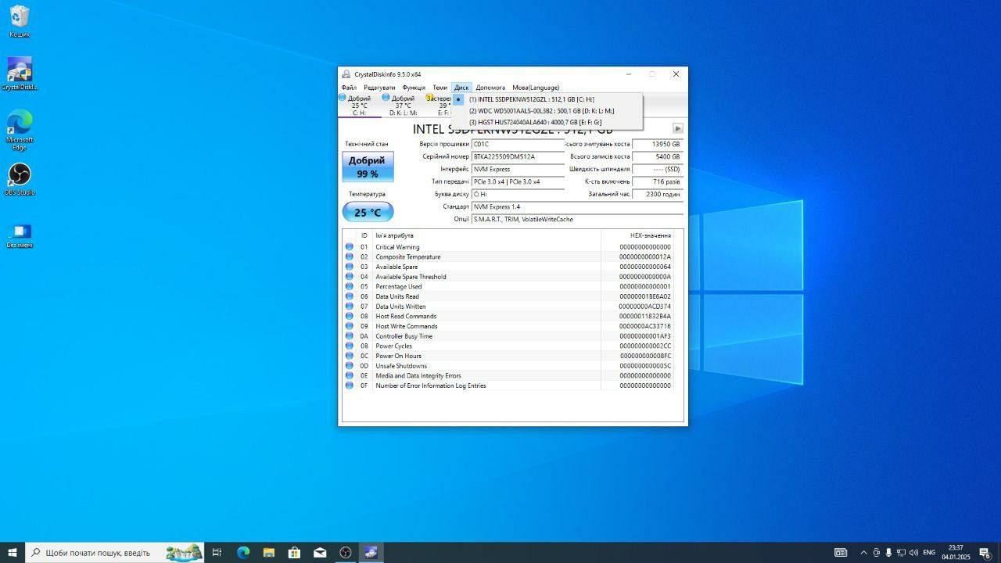Open the Функція menu
This screenshot has width=1001, height=563.
point(414,88)
